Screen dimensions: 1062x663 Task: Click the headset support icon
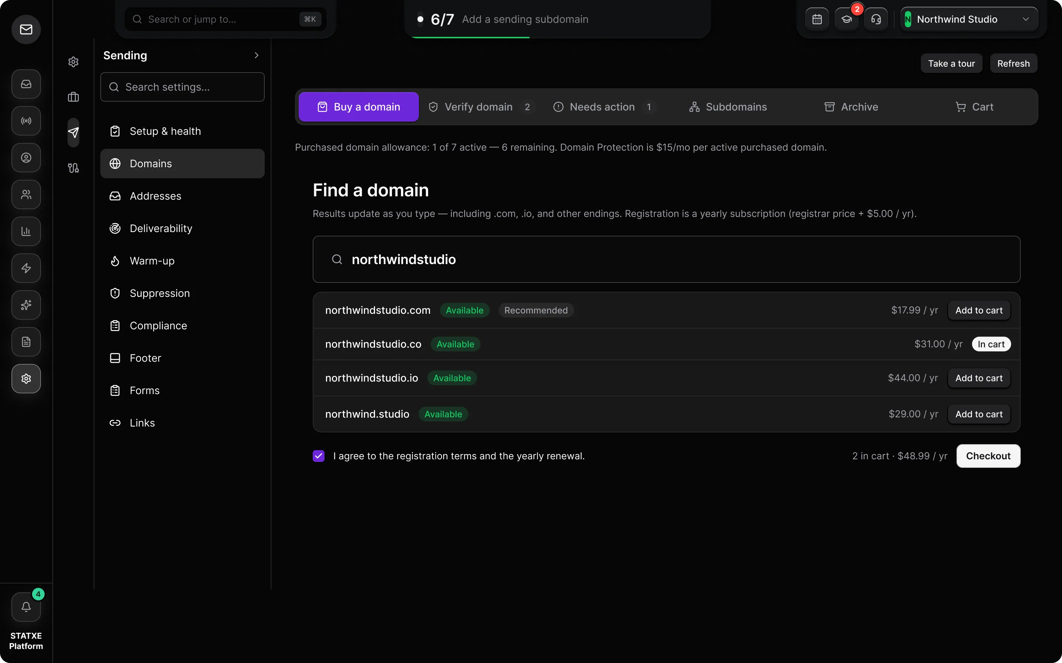tap(875, 19)
